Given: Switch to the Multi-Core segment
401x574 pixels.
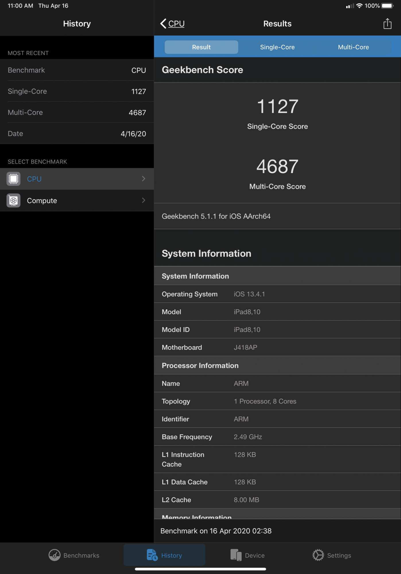Looking at the screenshot, I should click(x=353, y=47).
